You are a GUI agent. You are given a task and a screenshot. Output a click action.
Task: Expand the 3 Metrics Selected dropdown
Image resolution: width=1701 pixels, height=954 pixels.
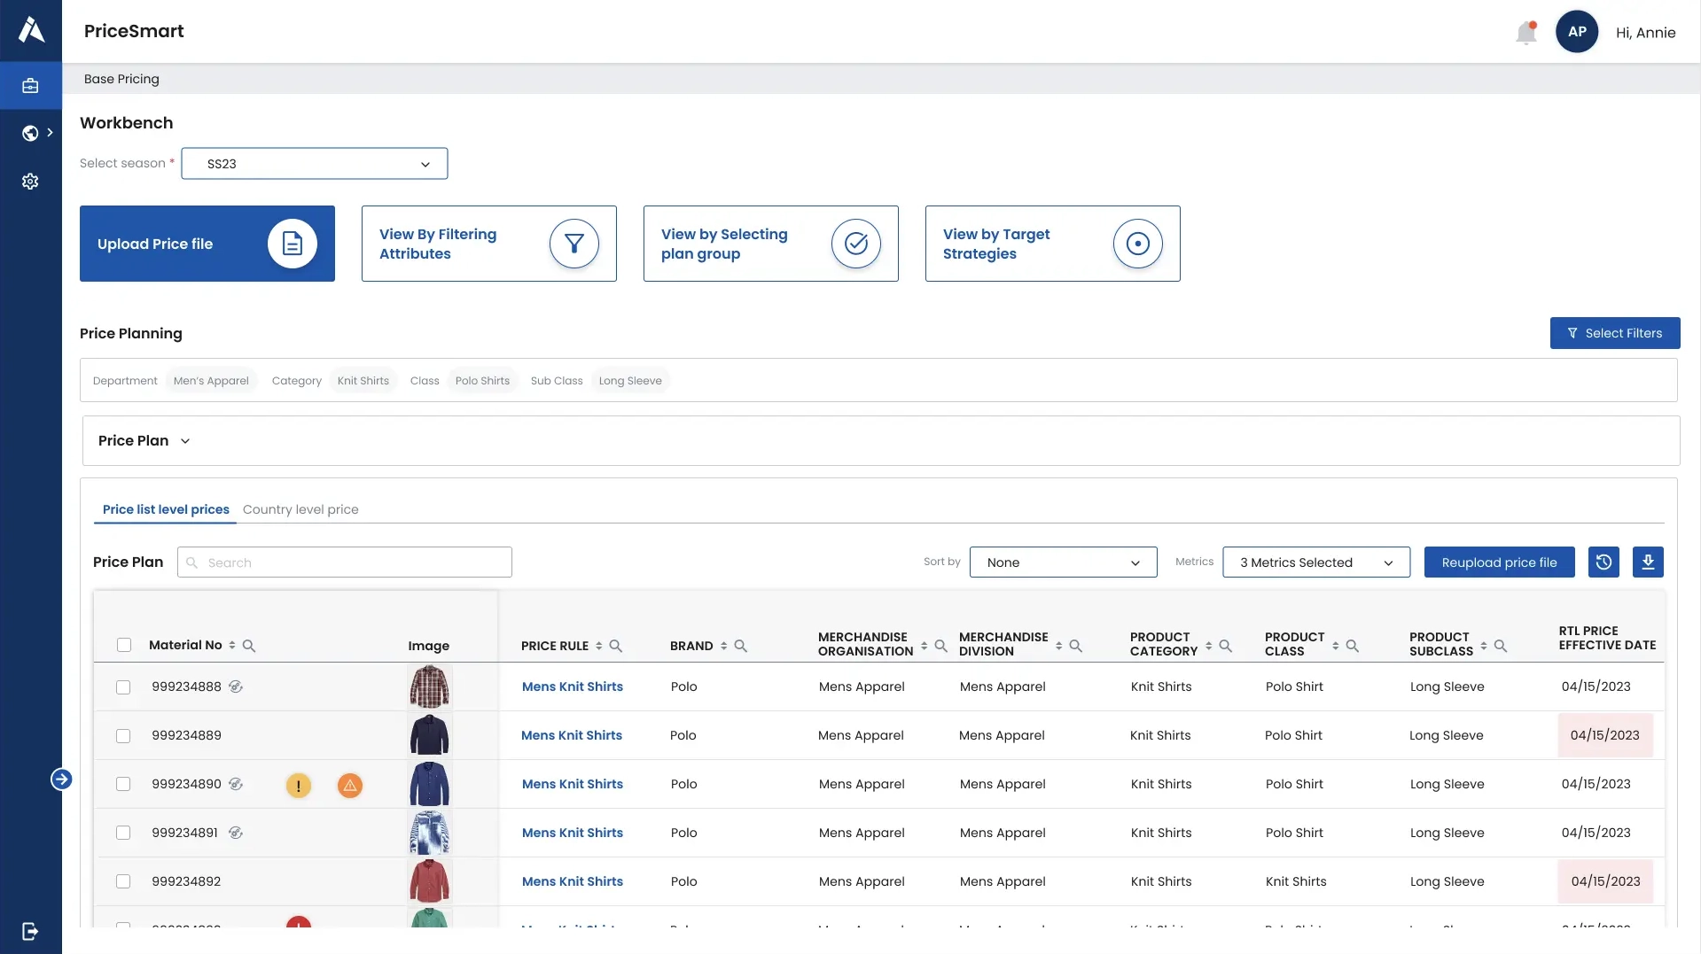1315,562
